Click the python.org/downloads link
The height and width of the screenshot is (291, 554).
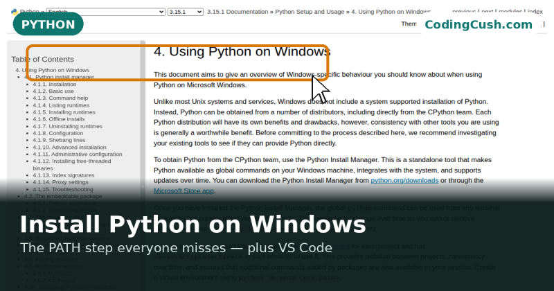click(404, 180)
